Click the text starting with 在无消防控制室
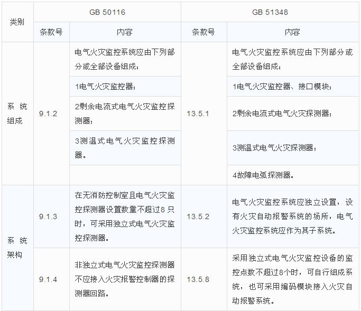 click(x=125, y=216)
